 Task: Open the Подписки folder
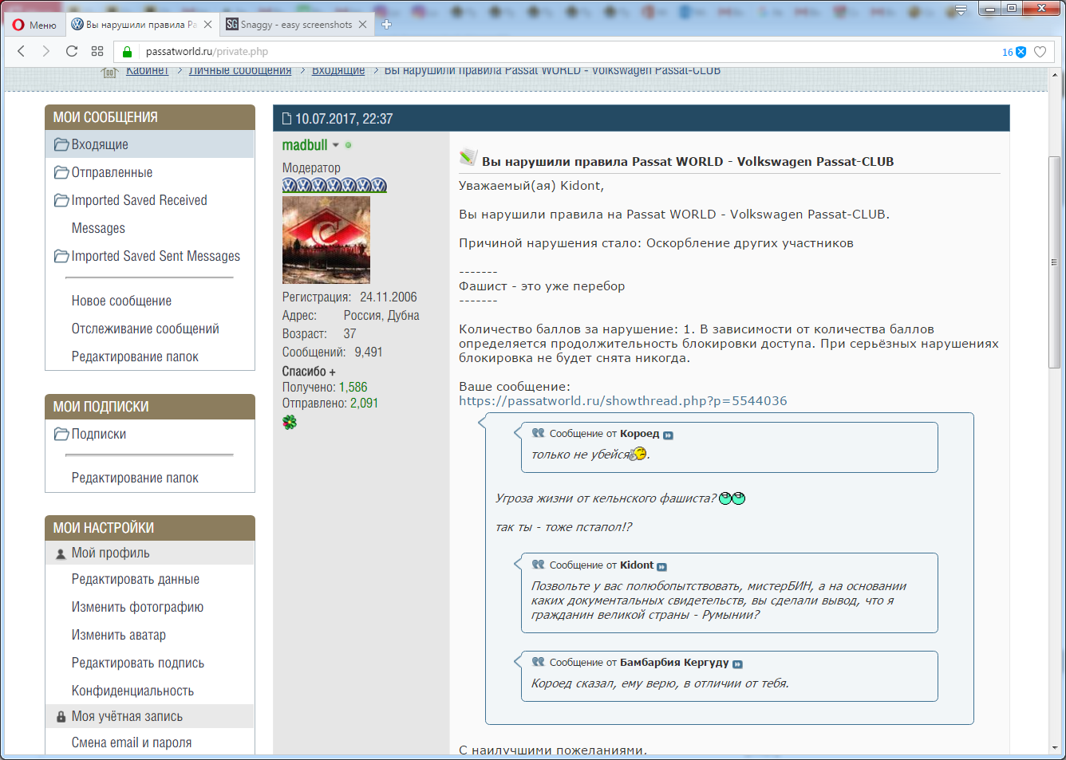point(99,434)
